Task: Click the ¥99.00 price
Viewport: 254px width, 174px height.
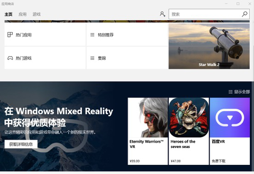Action: 135,161
